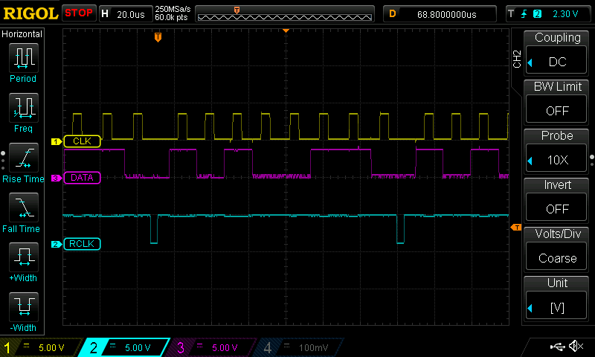Click the DATA channel label
The image size is (595, 357).
point(83,178)
